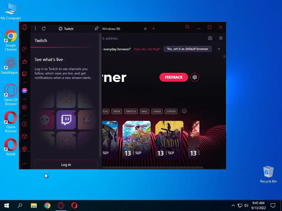Open the Windows Start menu
This screenshot has width=282, height=211.
[x=7, y=206]
